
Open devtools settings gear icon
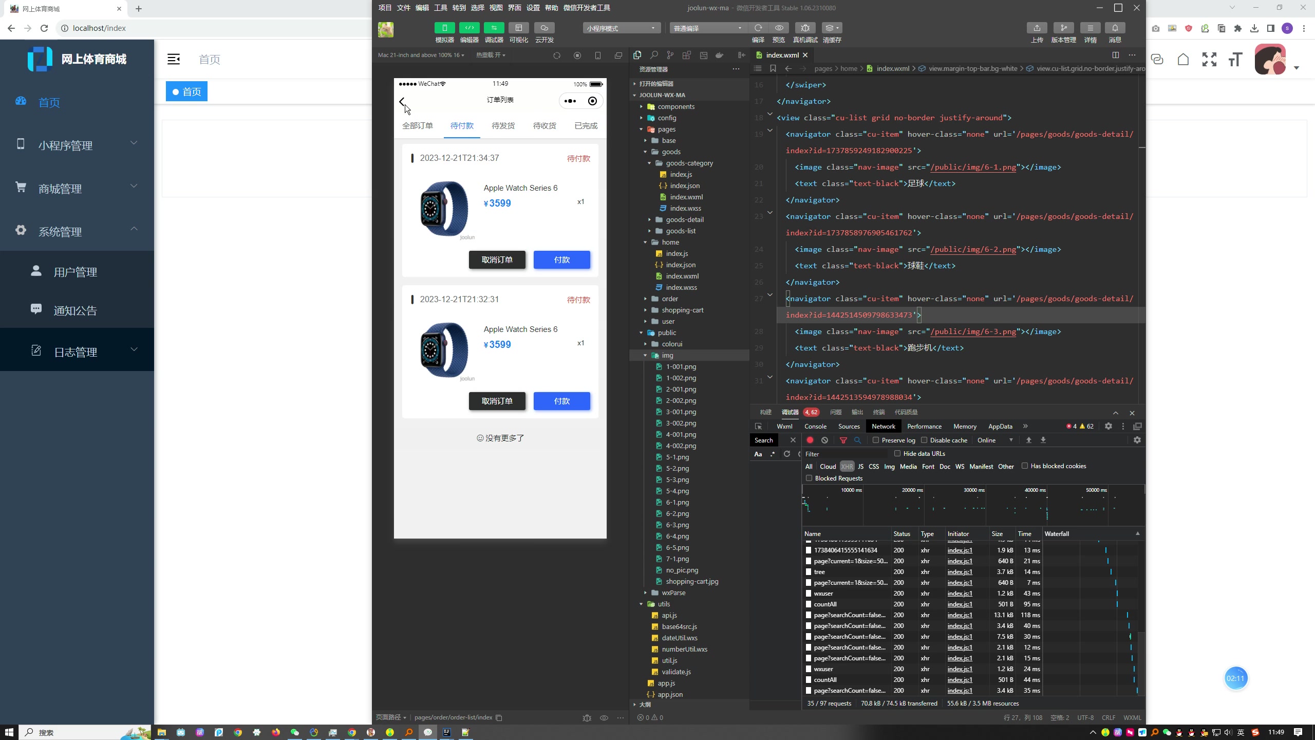(x=1109, y=427)
